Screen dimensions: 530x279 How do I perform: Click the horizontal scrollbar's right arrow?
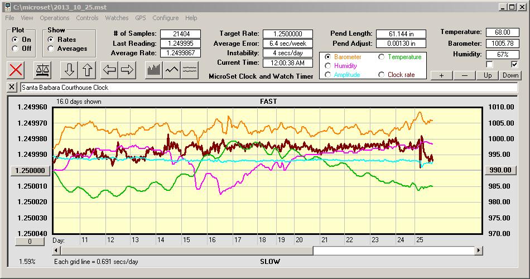pos(479,251)
